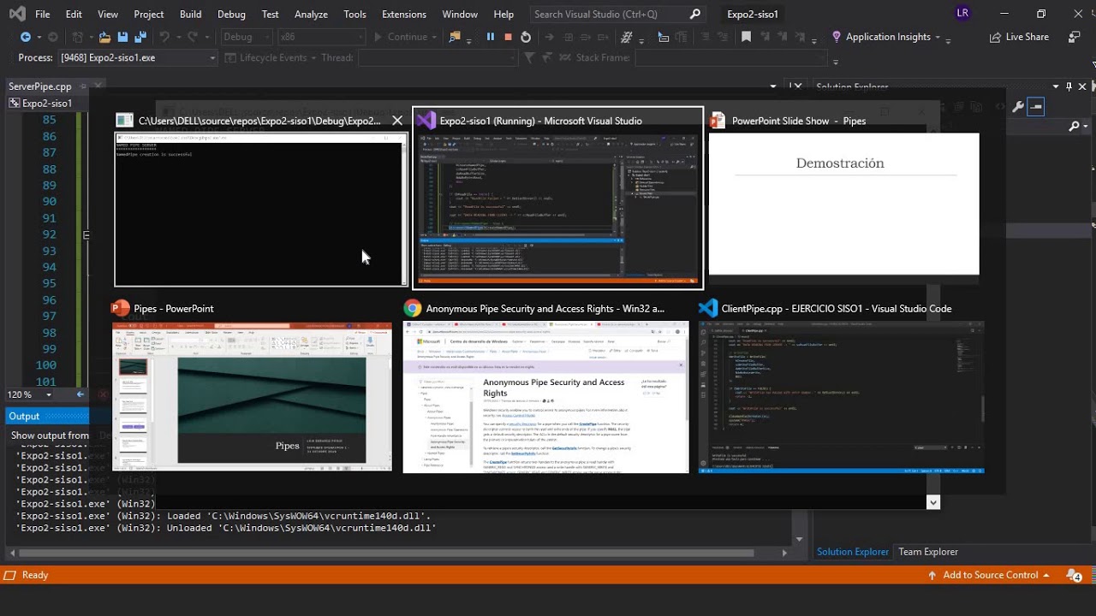Click the Output panel title

[24, 416]
